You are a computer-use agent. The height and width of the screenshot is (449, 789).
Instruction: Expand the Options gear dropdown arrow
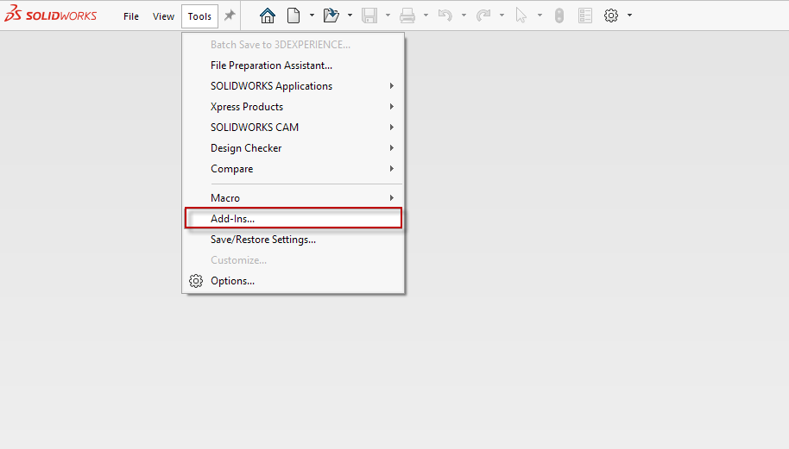pyautogui.click(x=629, y=16)
